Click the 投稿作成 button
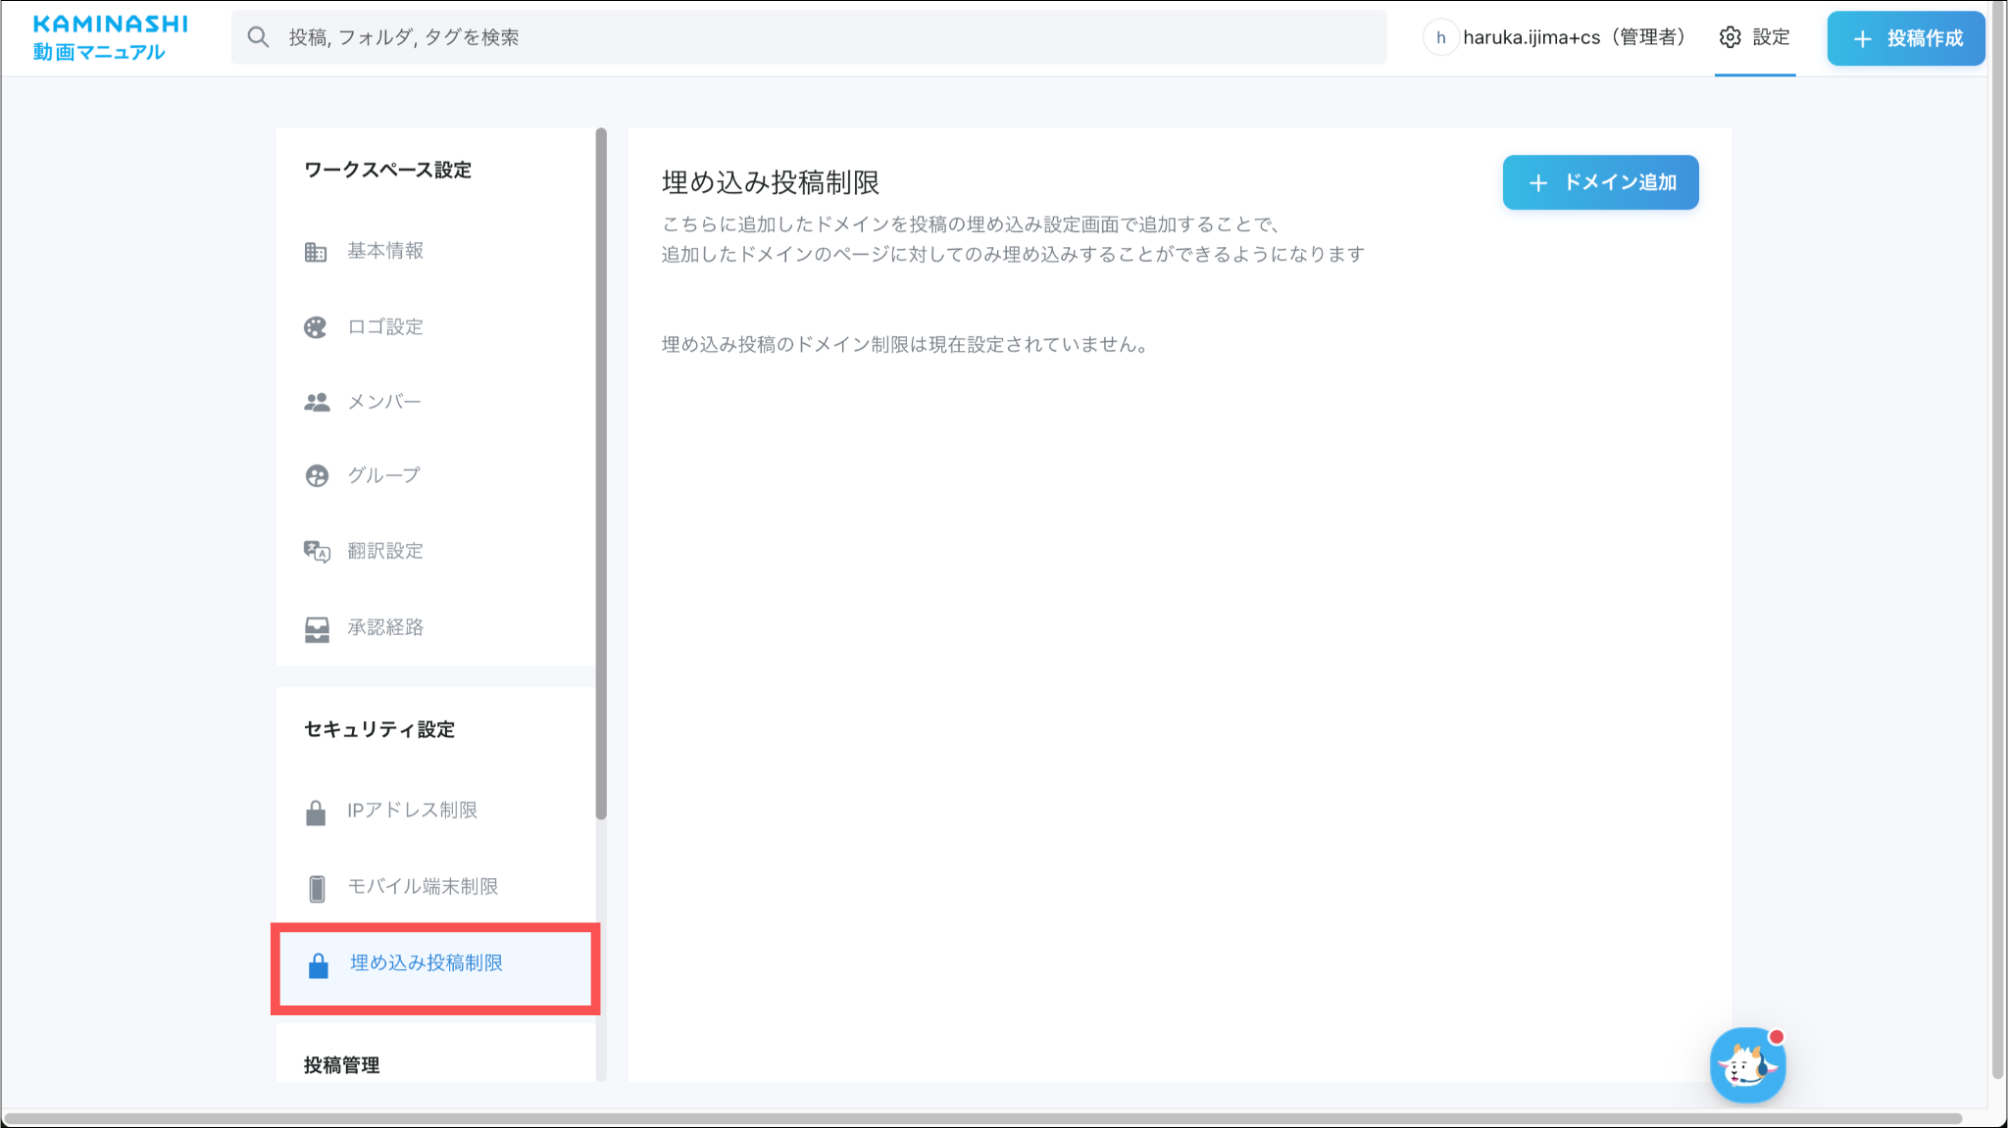 pyautogui.click(x=1905, y=38)
